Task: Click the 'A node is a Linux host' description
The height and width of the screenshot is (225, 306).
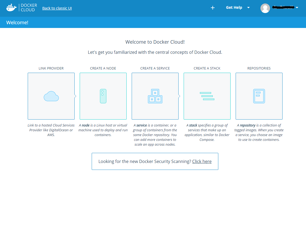Action: point(103,130)
